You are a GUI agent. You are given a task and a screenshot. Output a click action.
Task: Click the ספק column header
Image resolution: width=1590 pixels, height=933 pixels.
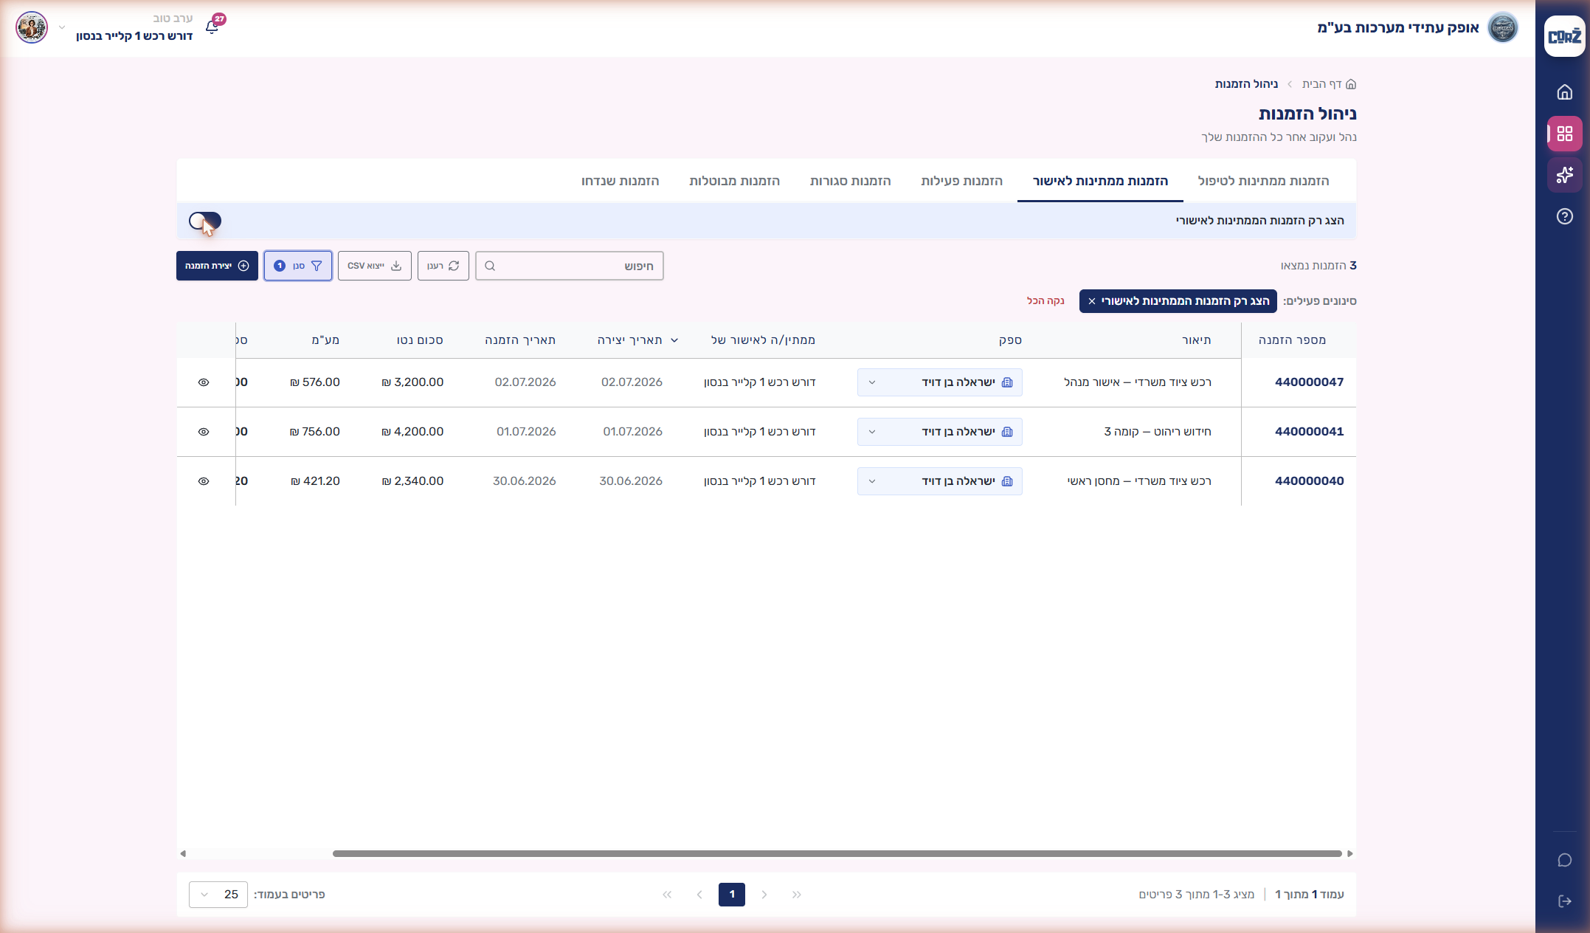[1010, 340]
